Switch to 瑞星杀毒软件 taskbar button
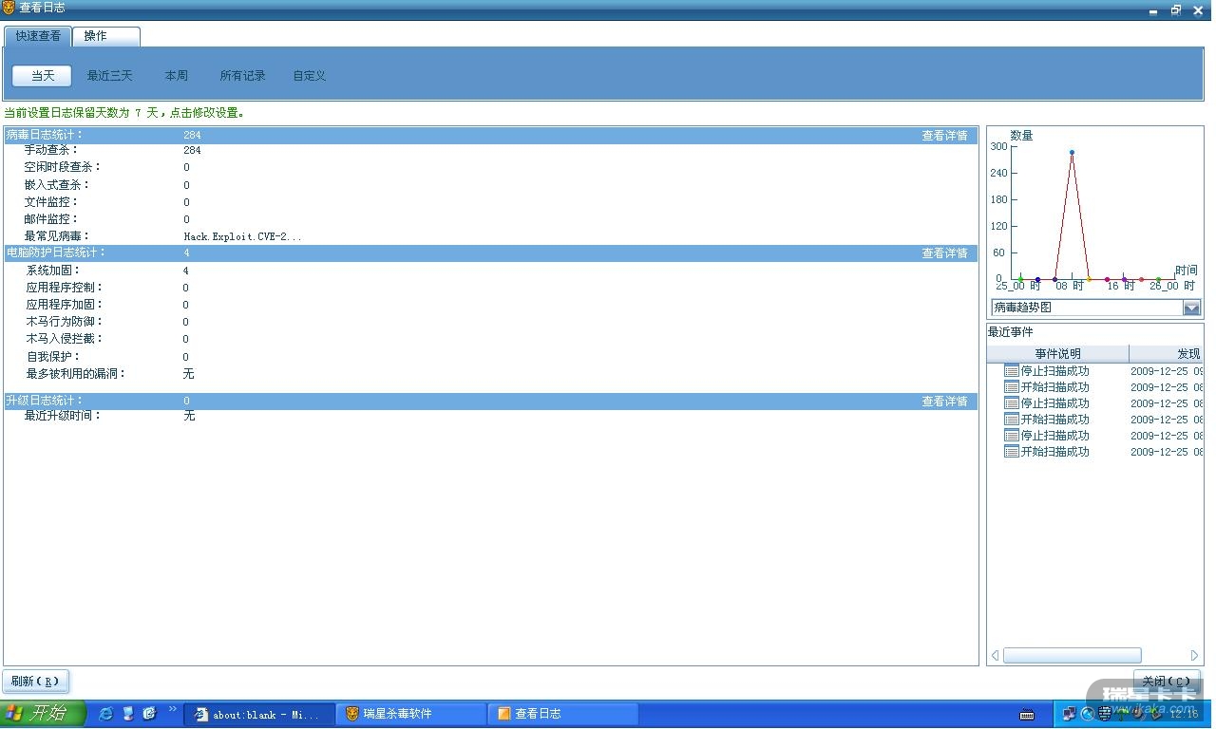The width and height of the screenshot is (1216, 729). coord(411,715)
